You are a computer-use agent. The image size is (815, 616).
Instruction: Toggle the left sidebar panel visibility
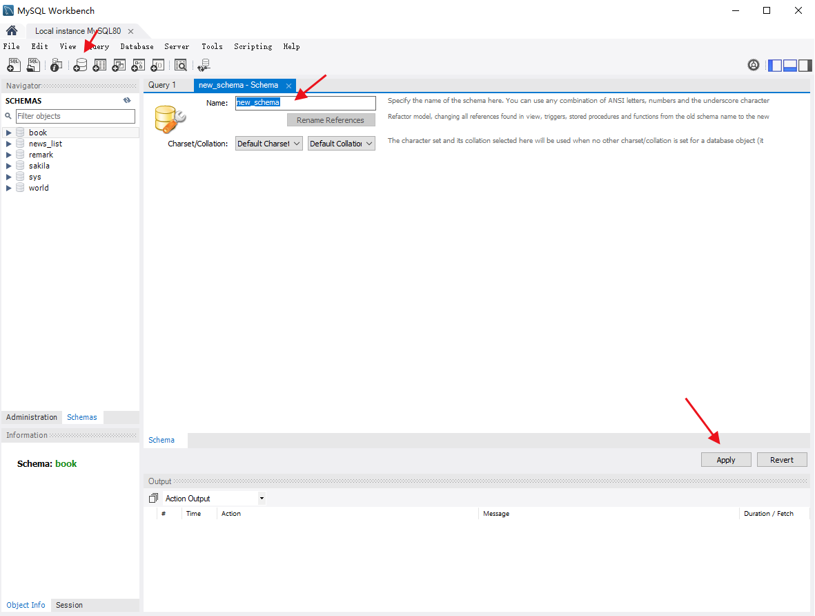pyautogui.click(x=775, y=65)
